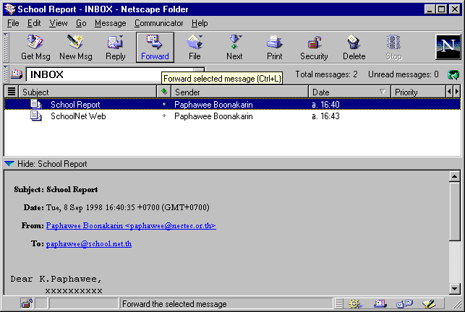Open Mailbox from the component bar

[x=380, y=304]
